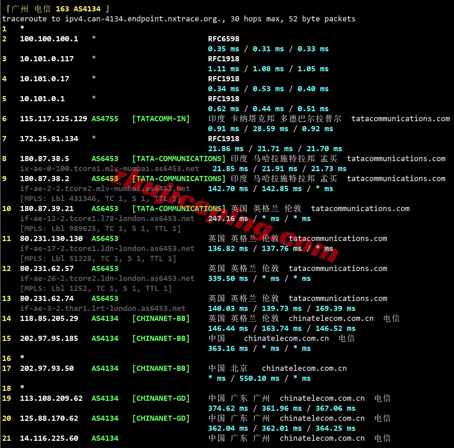This screenshot has width=454, height=448.
Task: Select IP 115.117.125.129 on hop 6
Action: [53, 119]
